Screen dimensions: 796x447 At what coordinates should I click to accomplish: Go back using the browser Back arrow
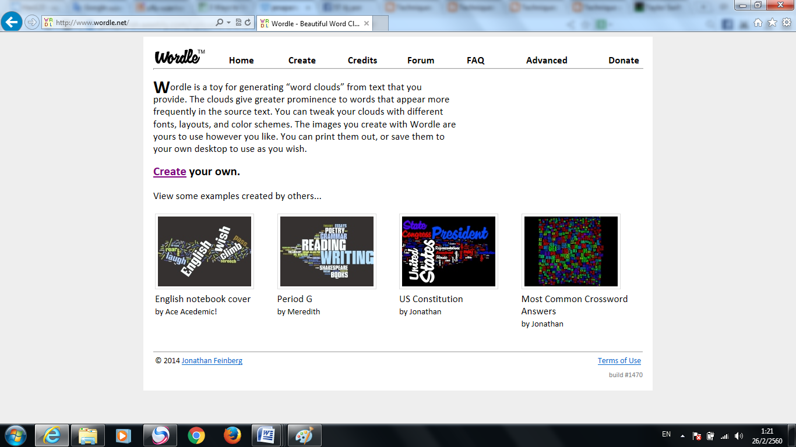pyautogui.click(x=12, y=23)
